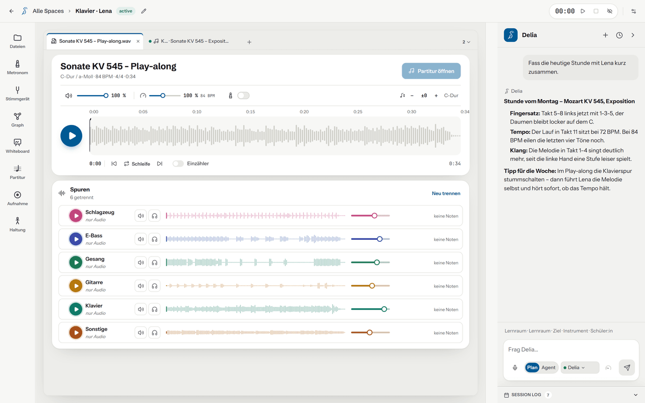Open the Whiteboard tool

[17, 146]
